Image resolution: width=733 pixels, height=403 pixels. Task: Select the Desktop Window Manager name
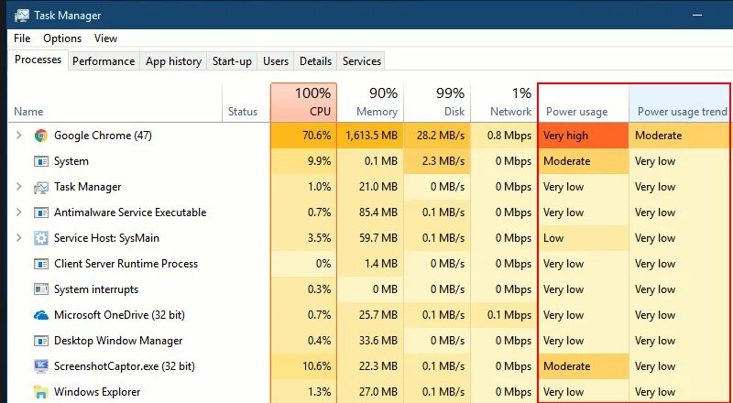[x=118, y=341]
